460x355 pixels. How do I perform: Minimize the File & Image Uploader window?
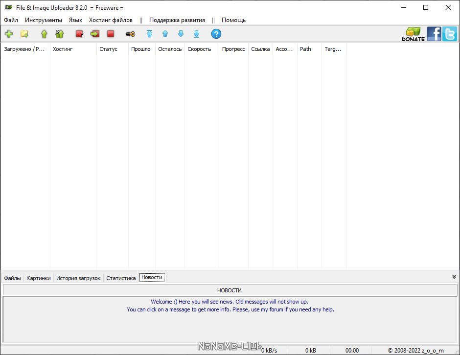(404, 7)
